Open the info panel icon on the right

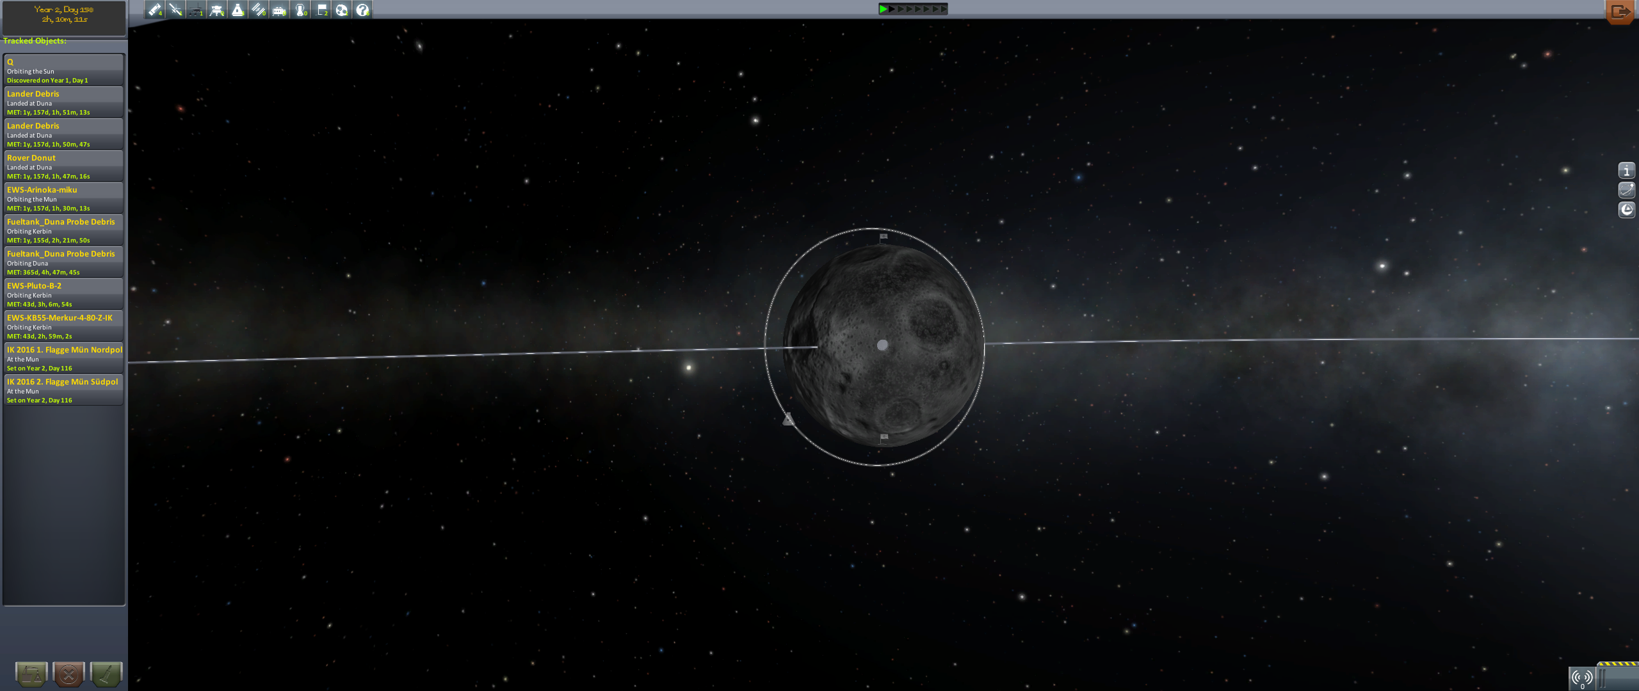pos(1626,171)
